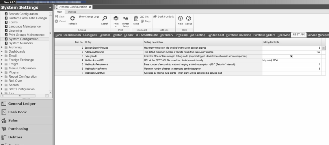
Task: Untick the DebugMode checkbox
Action: point(291,56)
